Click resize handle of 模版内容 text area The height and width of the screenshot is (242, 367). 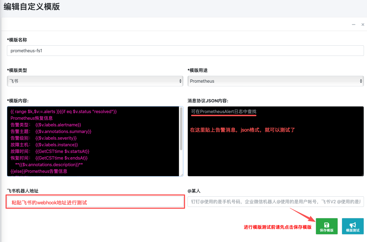[x=182, y=175]
